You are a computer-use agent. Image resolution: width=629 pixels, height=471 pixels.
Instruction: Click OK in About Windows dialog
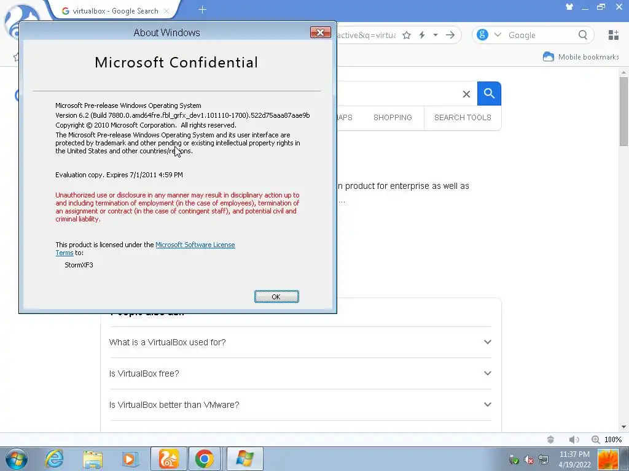(x=276, y=296)
